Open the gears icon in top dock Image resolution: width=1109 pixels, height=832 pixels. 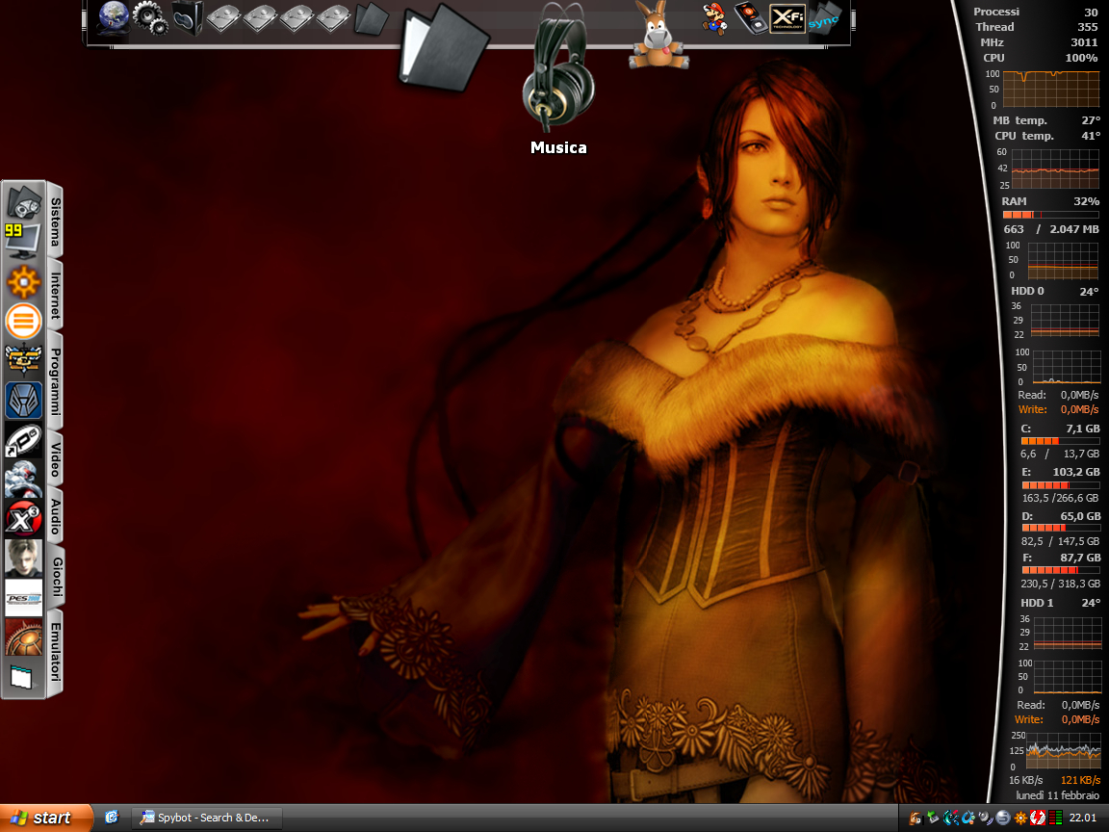pyautogui.click(x=150, y=18)
